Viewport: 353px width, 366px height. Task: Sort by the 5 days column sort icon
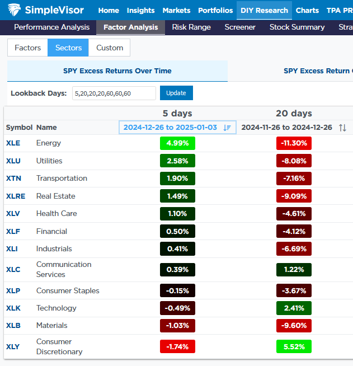click(x=227, y=128)
